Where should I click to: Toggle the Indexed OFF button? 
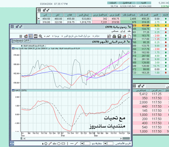click(21, 41)
